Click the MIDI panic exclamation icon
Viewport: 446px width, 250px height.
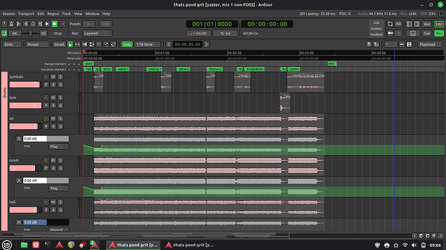[5, 24]
